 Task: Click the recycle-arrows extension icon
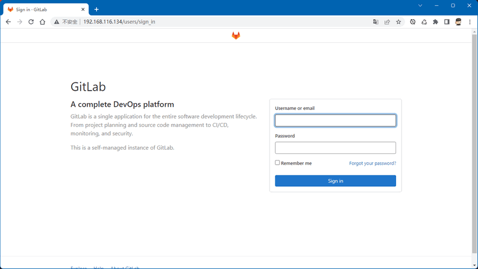click(x=424, y=22)
